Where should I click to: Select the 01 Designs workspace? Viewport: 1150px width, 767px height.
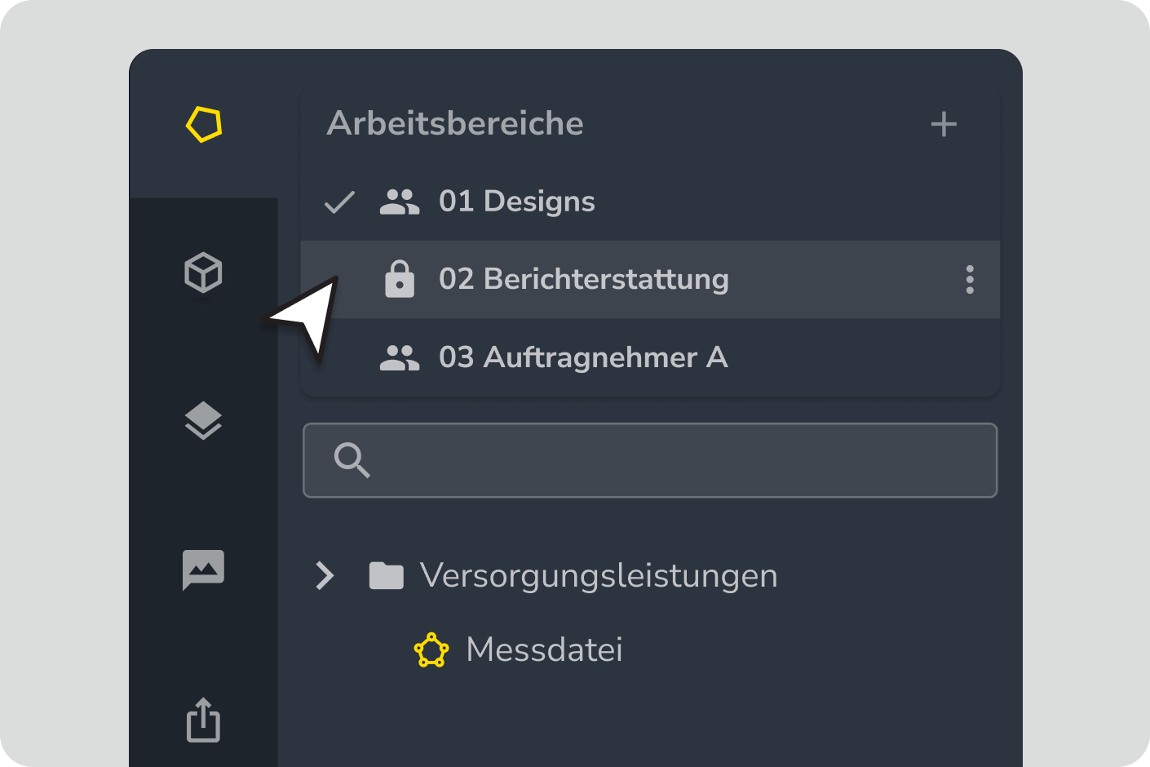coord(517,202)
